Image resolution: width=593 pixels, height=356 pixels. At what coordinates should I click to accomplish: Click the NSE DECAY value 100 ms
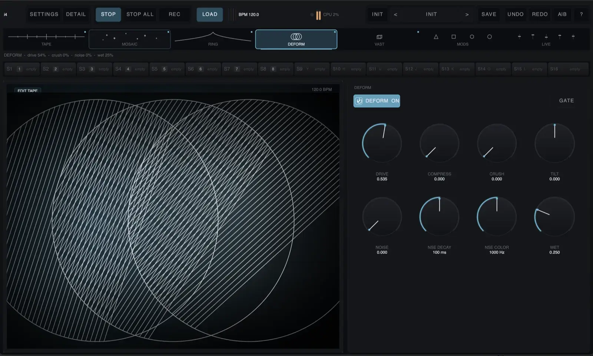(439, 253)
